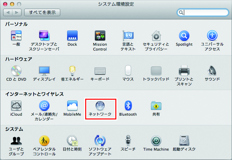Open セキュリティとプライバシー preferences

point(156,36)
